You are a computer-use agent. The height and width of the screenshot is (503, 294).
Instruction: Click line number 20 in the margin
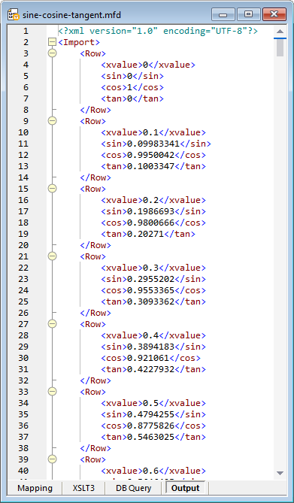[23, 245]
